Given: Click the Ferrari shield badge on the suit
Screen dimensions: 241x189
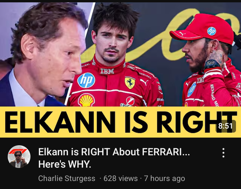Looking at the screenshot, I should coord(130,82).
